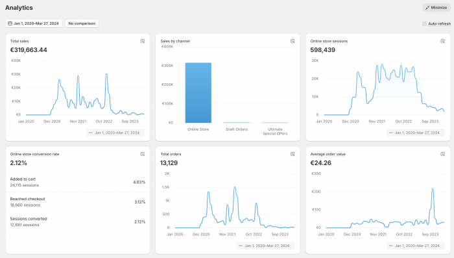Image resolution: width=454 pixels, height=258 pixels.
Task: Open the Sales by channel report icon
Action: click(293, 41)
